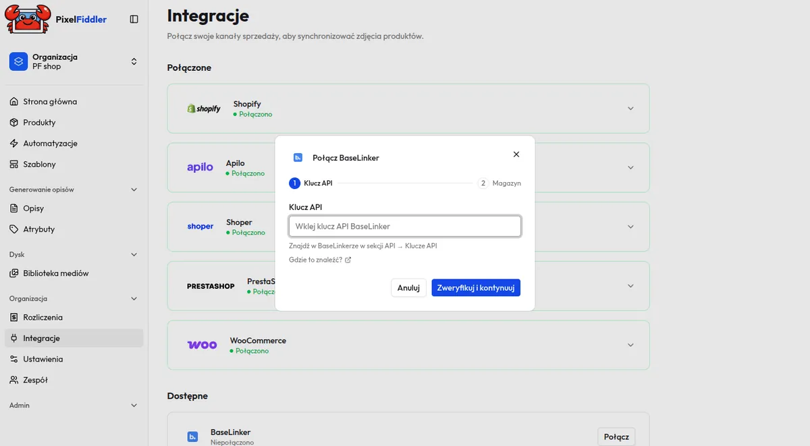
Task: Click the document icon beside Opisy
Action: (x=14, y=208)
